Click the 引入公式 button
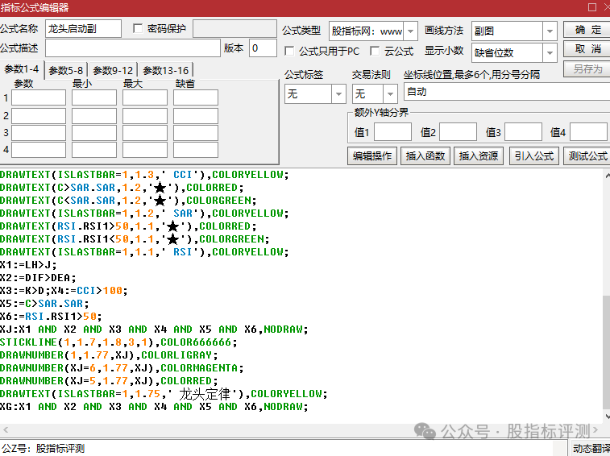This screenshot has width=610, height=456. [x=534, y=156]
